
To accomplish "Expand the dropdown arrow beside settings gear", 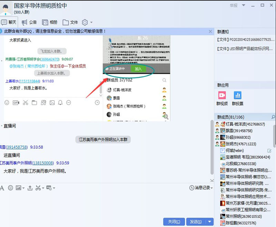I will coord(91,22).
